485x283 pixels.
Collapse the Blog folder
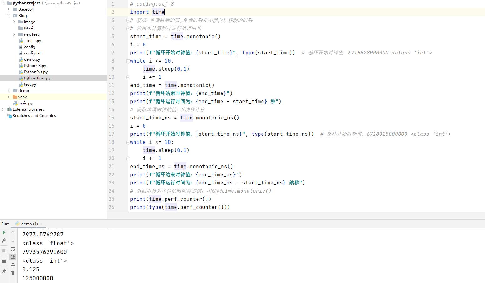coord(8,16)
